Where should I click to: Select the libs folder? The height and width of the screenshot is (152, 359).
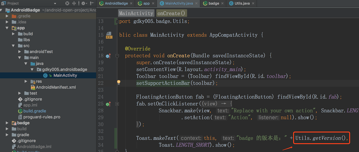[x=27, y=40]
